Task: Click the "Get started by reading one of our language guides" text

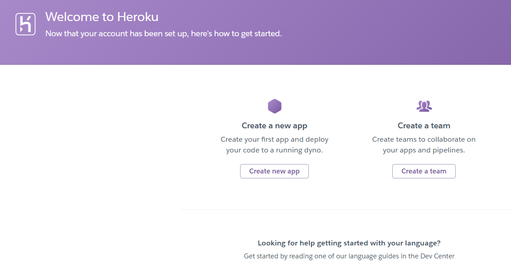Action: [349, 256]
